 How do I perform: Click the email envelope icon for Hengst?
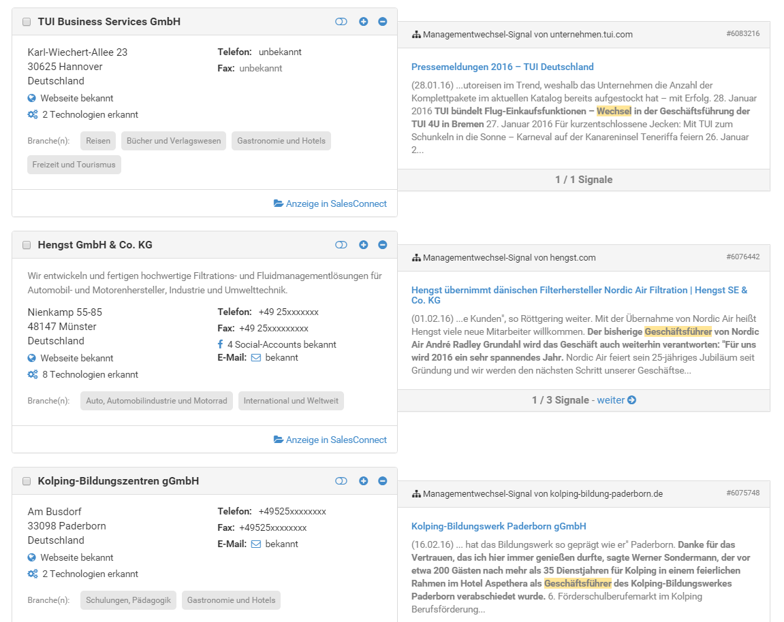click(x=256, y=357)
